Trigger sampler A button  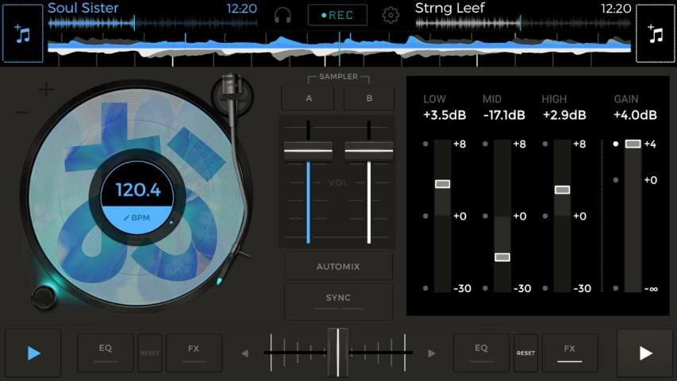308,98
